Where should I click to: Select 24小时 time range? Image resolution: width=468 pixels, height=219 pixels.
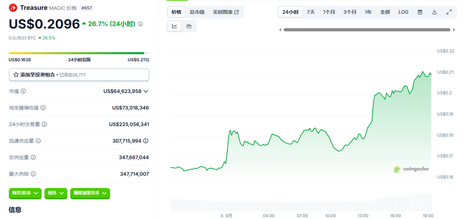[x=290, y=12]
